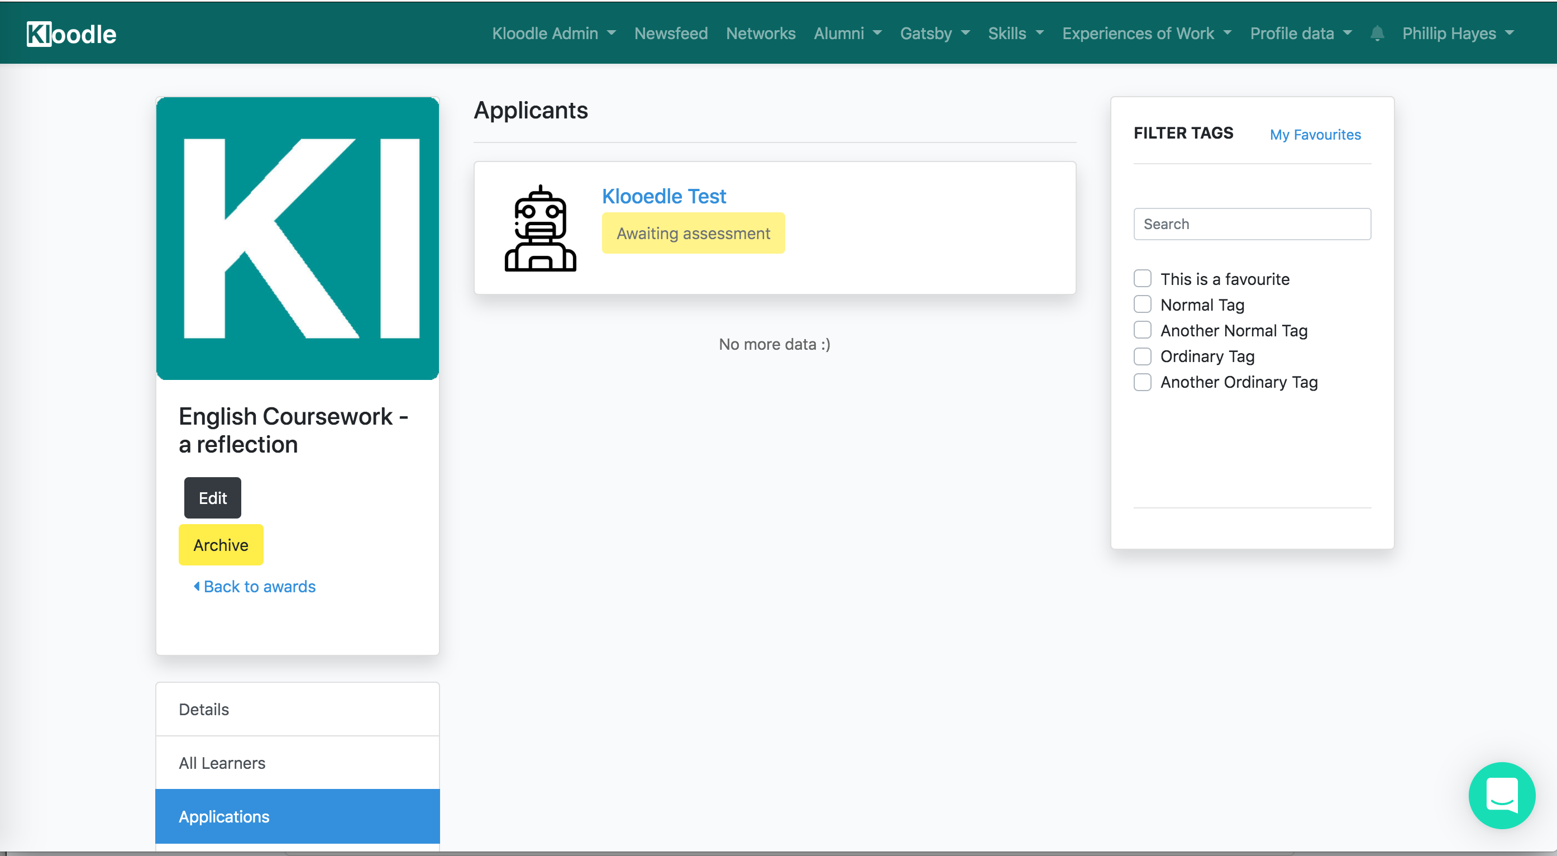This screenshot has height=856, width=1557.
Task: Open Experiences of Work dropdown
Action: coord(1147,34)
